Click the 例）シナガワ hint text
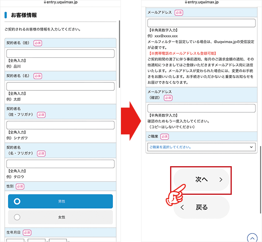 (17, 138)
